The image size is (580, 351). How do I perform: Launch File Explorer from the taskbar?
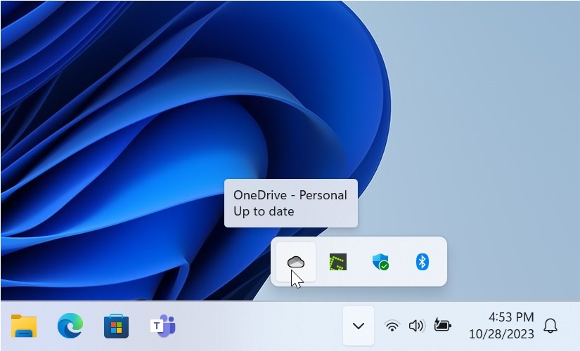point(24,326)
